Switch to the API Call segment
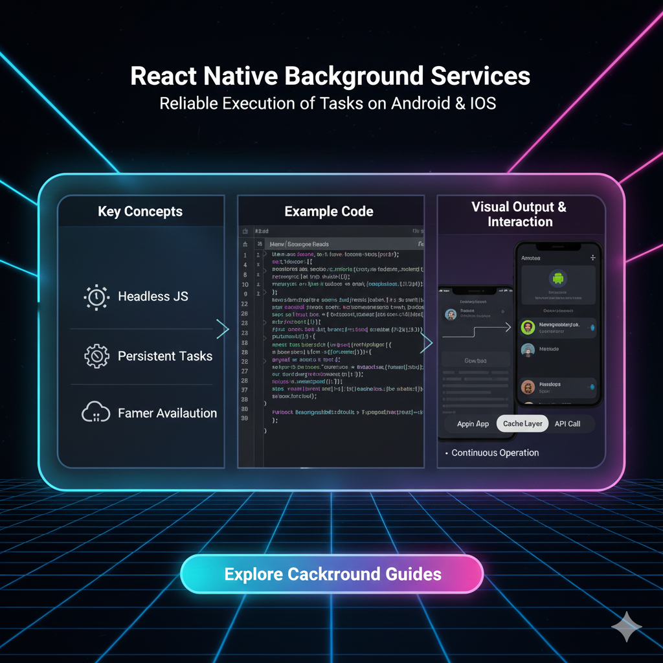The height and width of the screenshot is (663, 663). (568, 423)
